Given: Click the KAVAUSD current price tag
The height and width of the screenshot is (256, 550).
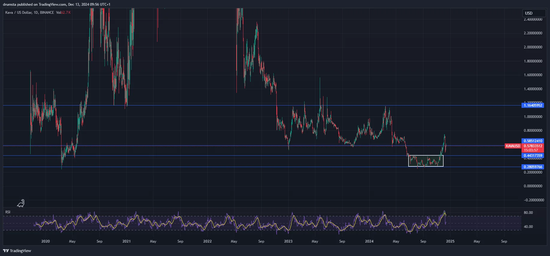Looking at the screenshot, I should (x=513, y=146).
